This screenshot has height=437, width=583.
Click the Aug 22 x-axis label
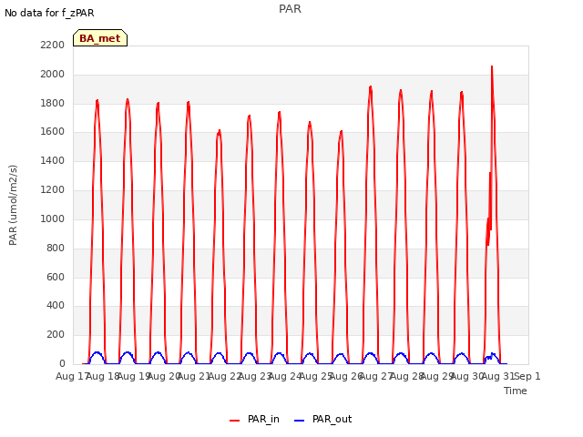[224, 376]
